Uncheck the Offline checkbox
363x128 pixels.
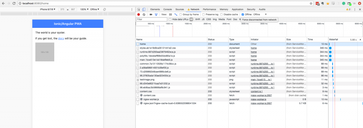[x=242, y=14]
